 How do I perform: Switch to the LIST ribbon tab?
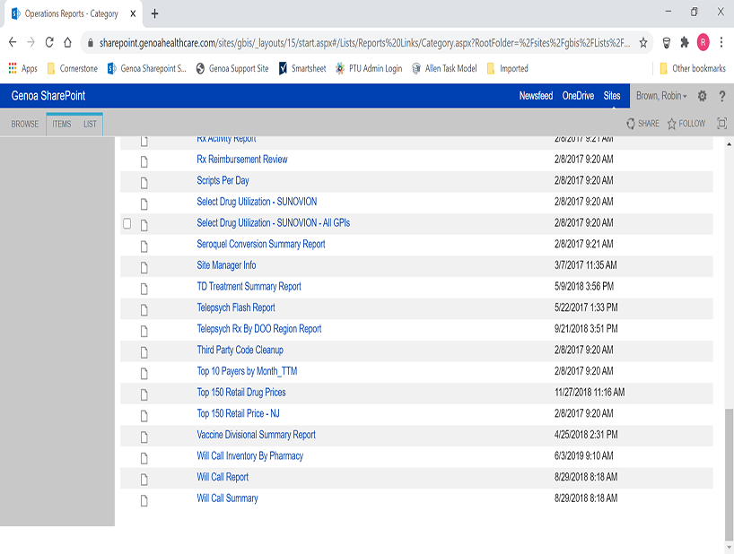(90, 124)
